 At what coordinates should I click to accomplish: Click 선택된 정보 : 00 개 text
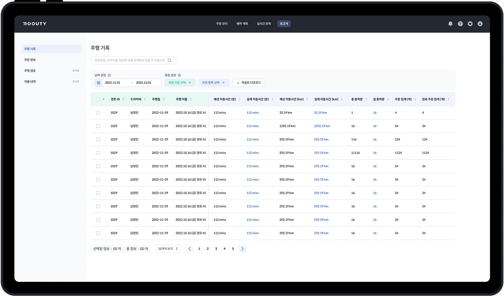[x=107, y=249]
